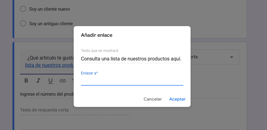Expand the question type dropdown arrow
Screen dimensions: 267x130
click(x=232, y=57)
